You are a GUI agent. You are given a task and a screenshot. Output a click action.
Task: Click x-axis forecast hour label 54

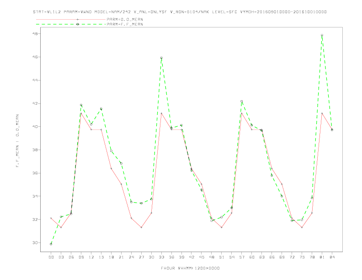[x=232, y=257]
